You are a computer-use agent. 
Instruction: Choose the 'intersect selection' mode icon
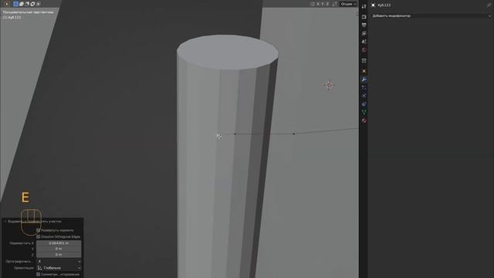click(x=38, y=4)
